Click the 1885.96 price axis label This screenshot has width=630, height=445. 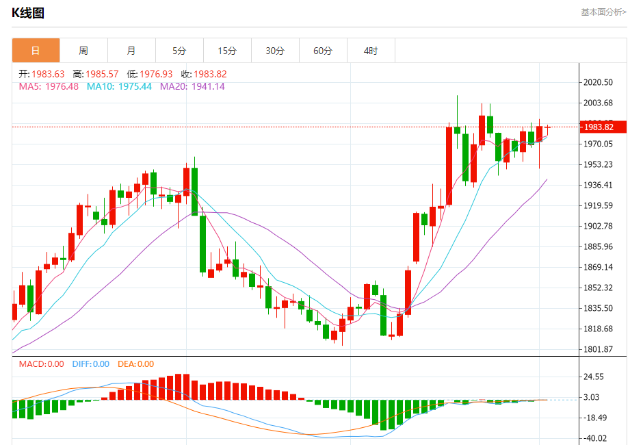[599, 246]
